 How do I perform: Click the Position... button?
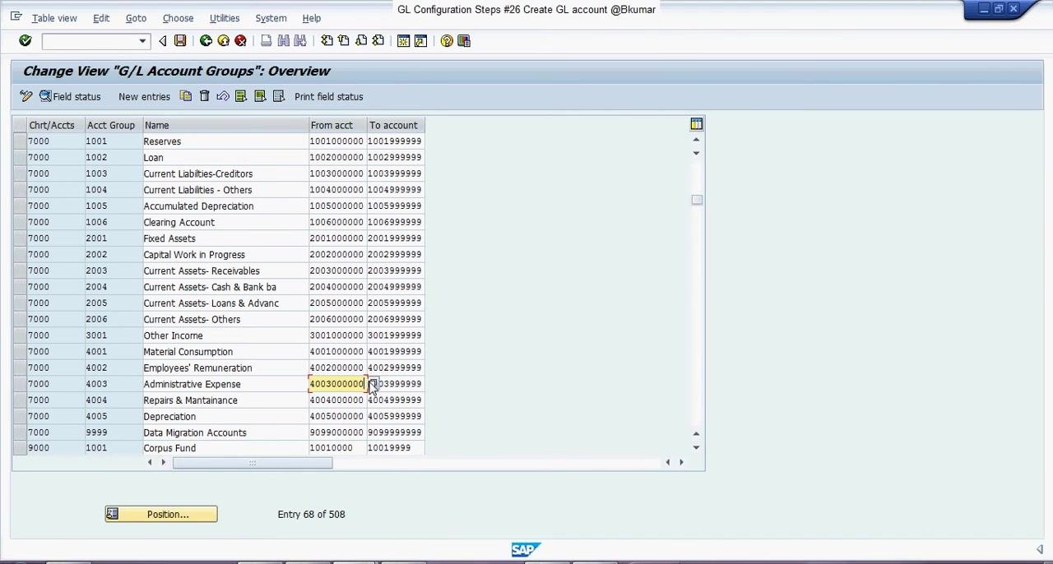(161, 515)
